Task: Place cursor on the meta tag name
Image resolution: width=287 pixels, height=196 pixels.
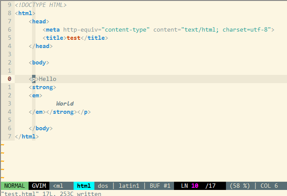Action: coord(53,30)
